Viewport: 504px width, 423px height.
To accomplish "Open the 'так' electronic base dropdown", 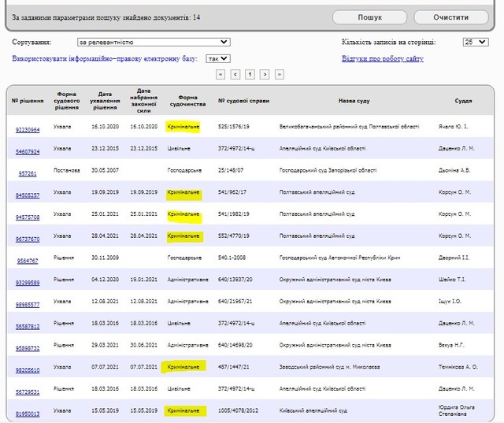I will (217, 58).
